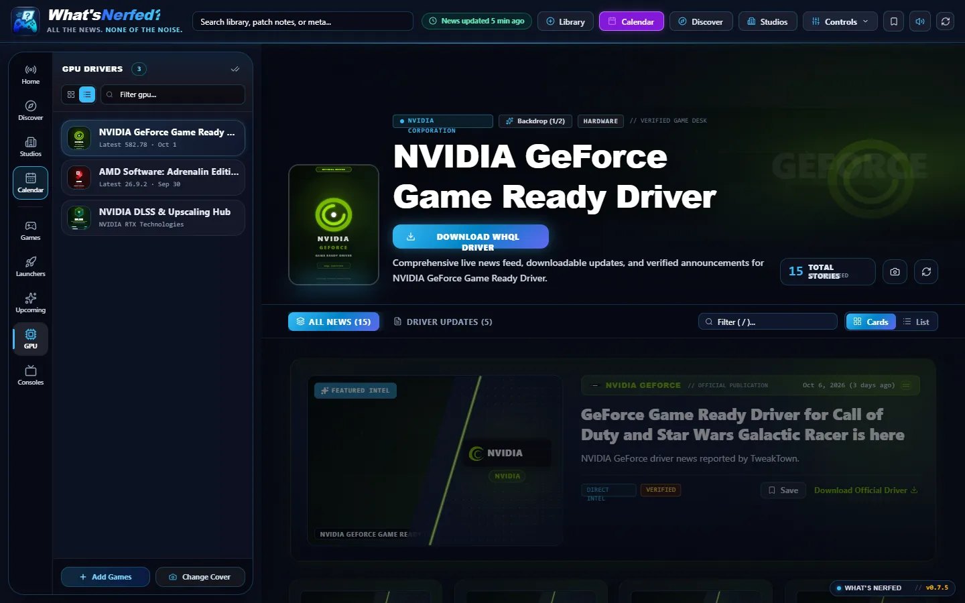The image size is (965, 603).
Task: Open the Calendar button in top bar
Action: coord(631,21)
